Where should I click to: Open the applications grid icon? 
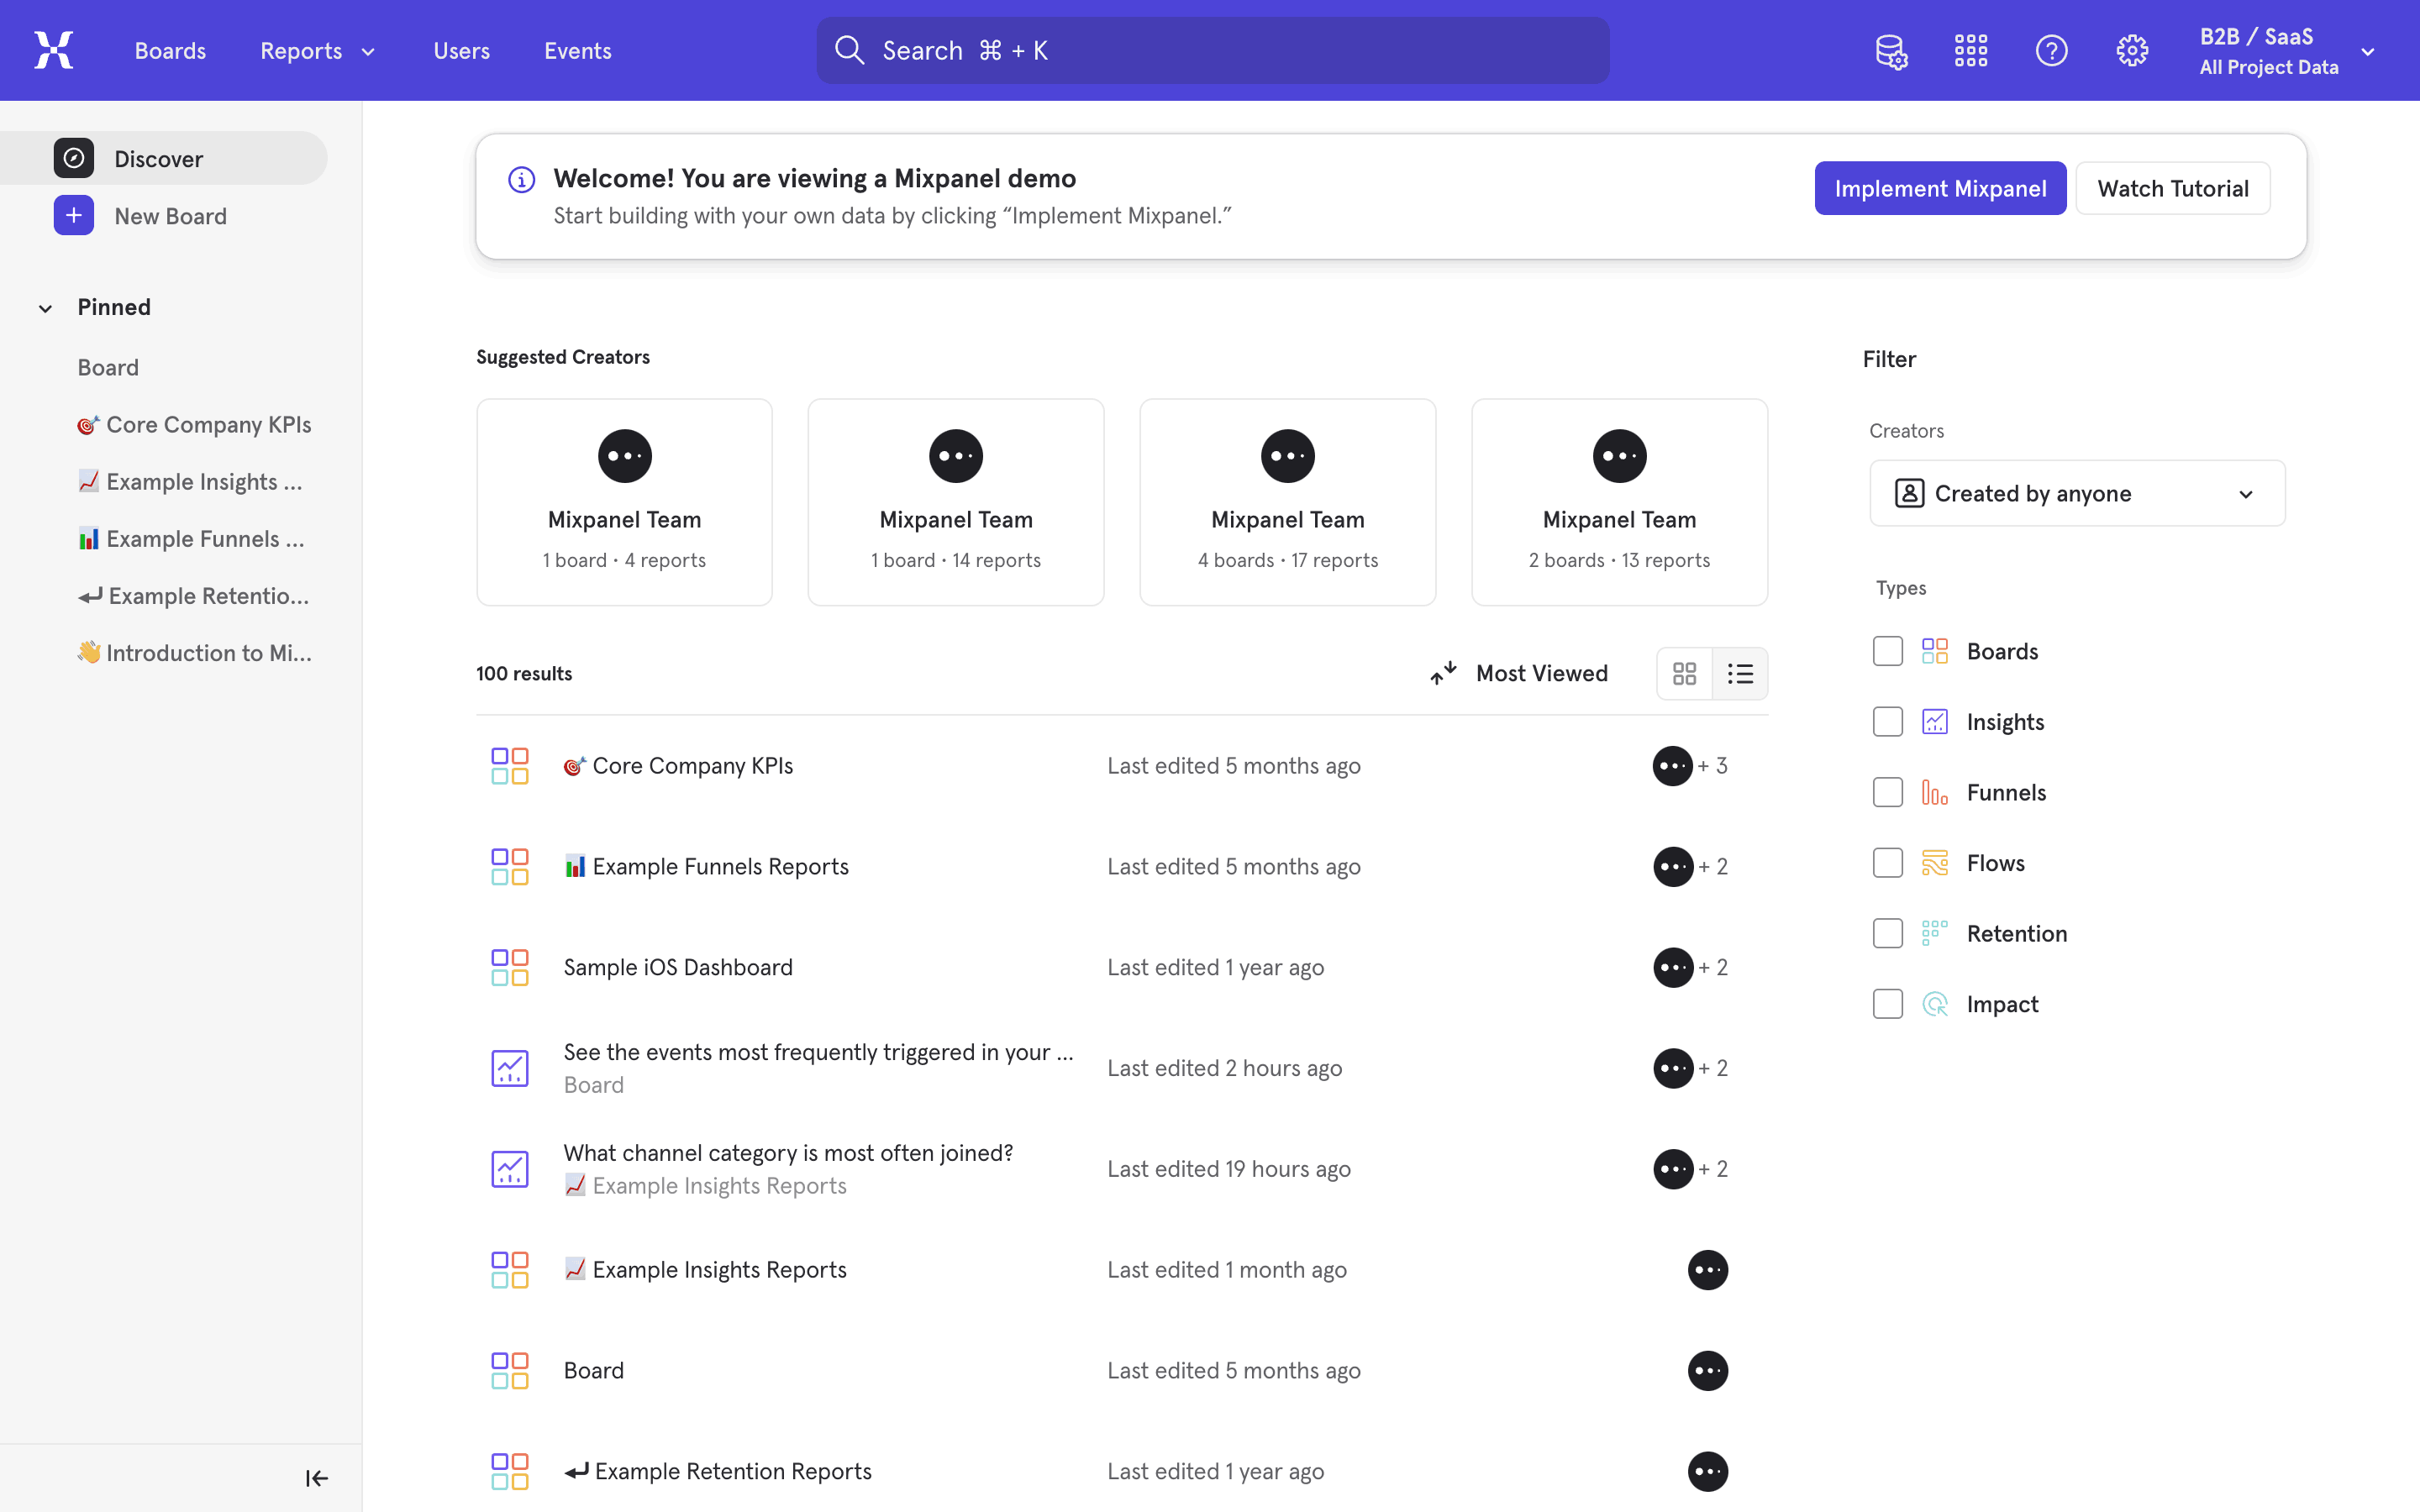tap(1971, 50)
